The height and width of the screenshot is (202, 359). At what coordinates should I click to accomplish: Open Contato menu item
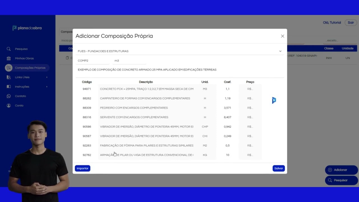point(20,96)
